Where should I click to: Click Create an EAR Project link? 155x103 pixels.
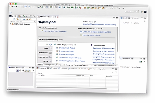(x=67, y=48)
